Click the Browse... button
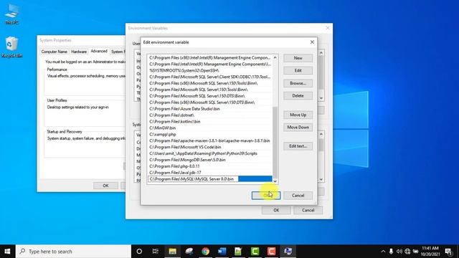 click(x=298, y=83)
